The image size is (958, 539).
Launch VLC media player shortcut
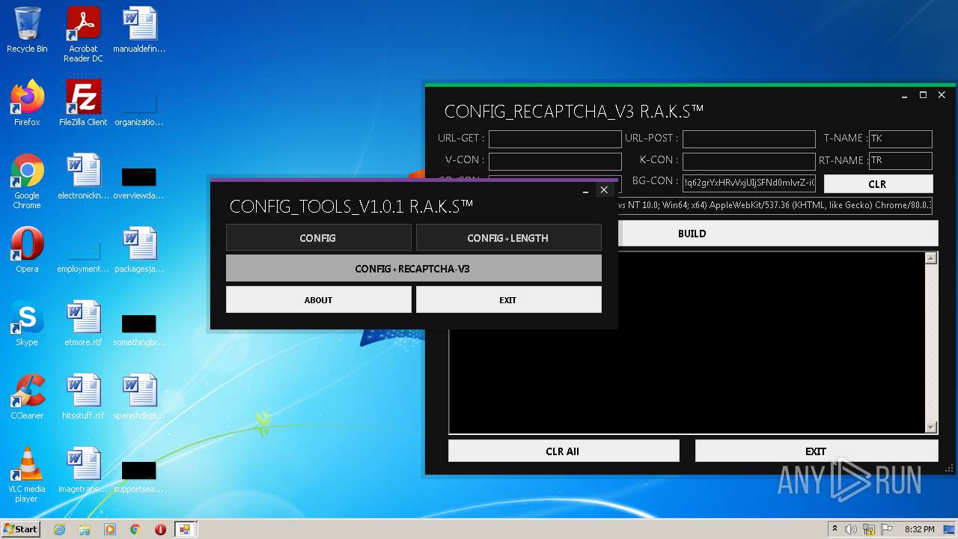click(x=27, y=475)
